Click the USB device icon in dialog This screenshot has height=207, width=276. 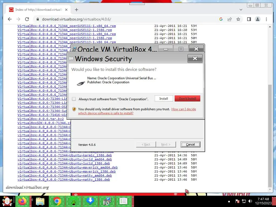tap(81, 84)
